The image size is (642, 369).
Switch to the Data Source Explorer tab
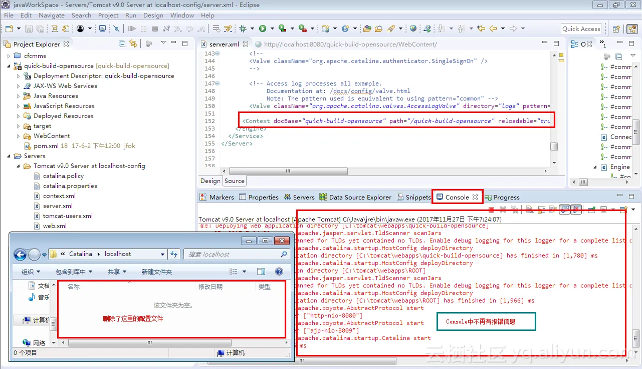tap(356, 197)
